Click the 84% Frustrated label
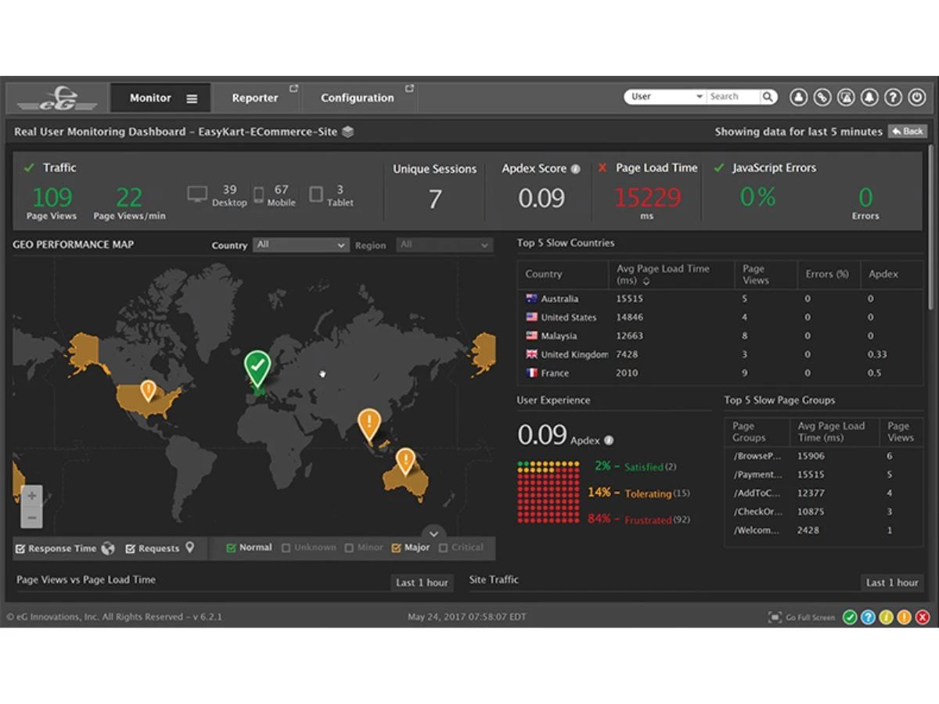 638,519
